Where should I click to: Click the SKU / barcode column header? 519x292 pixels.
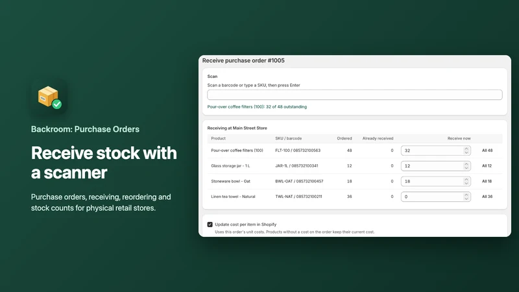click(x=288, y=138)
